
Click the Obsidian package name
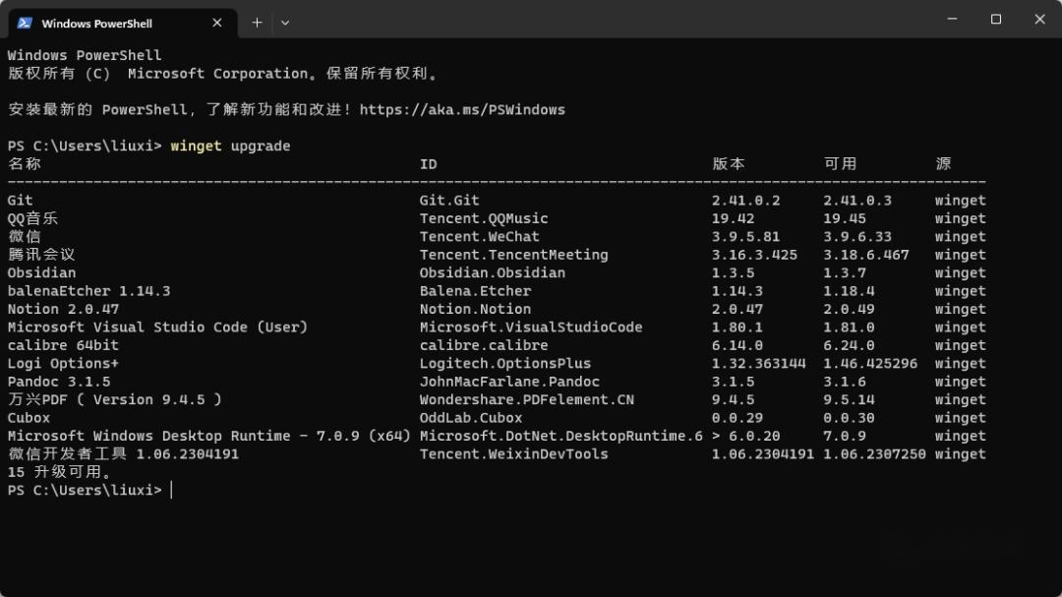(x=41, y=273)
